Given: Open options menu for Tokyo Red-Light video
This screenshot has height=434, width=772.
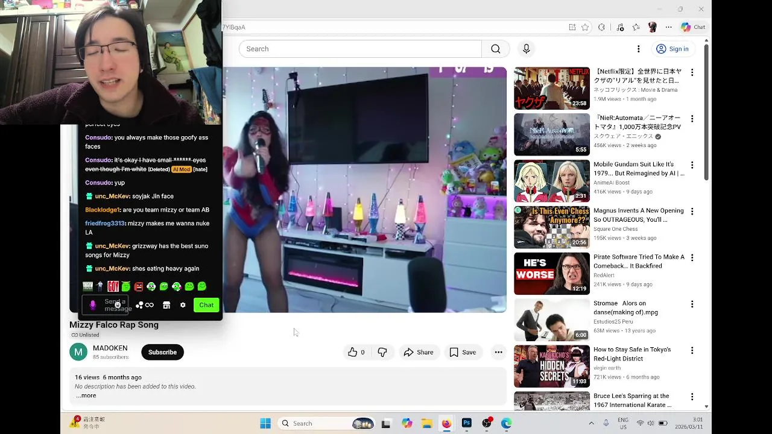Looking at the screenshot, I should point(692,351).
